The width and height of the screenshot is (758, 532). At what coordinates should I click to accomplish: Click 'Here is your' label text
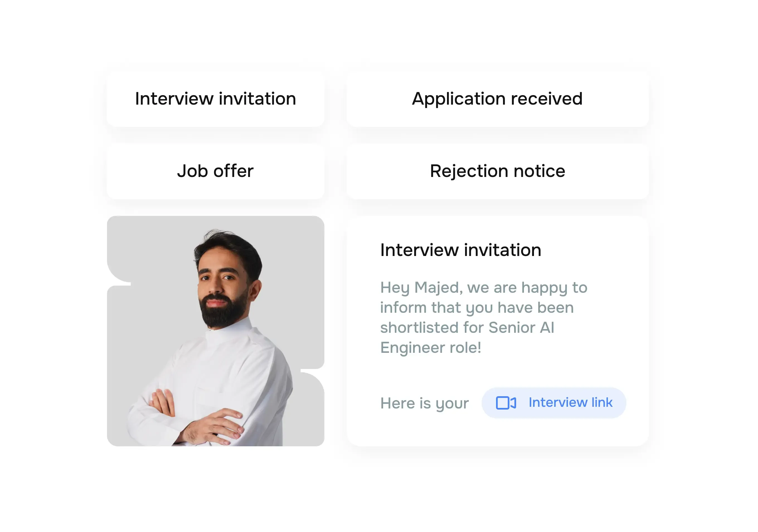click(424, 403)
